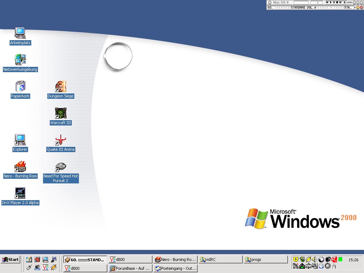The height and width of the screenshot is (273, 364).
Task: Click the mouse ball tray icon
Action: point(321,259)
